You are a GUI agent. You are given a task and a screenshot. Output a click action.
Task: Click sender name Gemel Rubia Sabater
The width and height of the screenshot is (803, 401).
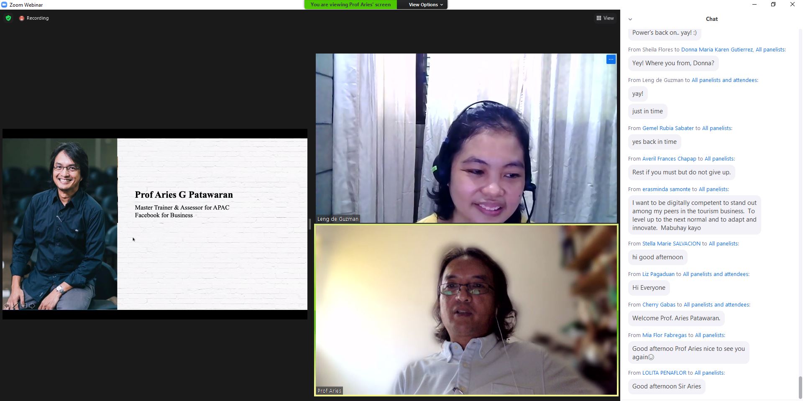[668, 128]
